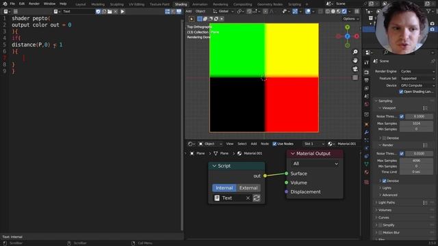Image resolution: width=438 pixels, height=246 pixels.
Task: Run the script with the play icon
Action: pos(123,12)
